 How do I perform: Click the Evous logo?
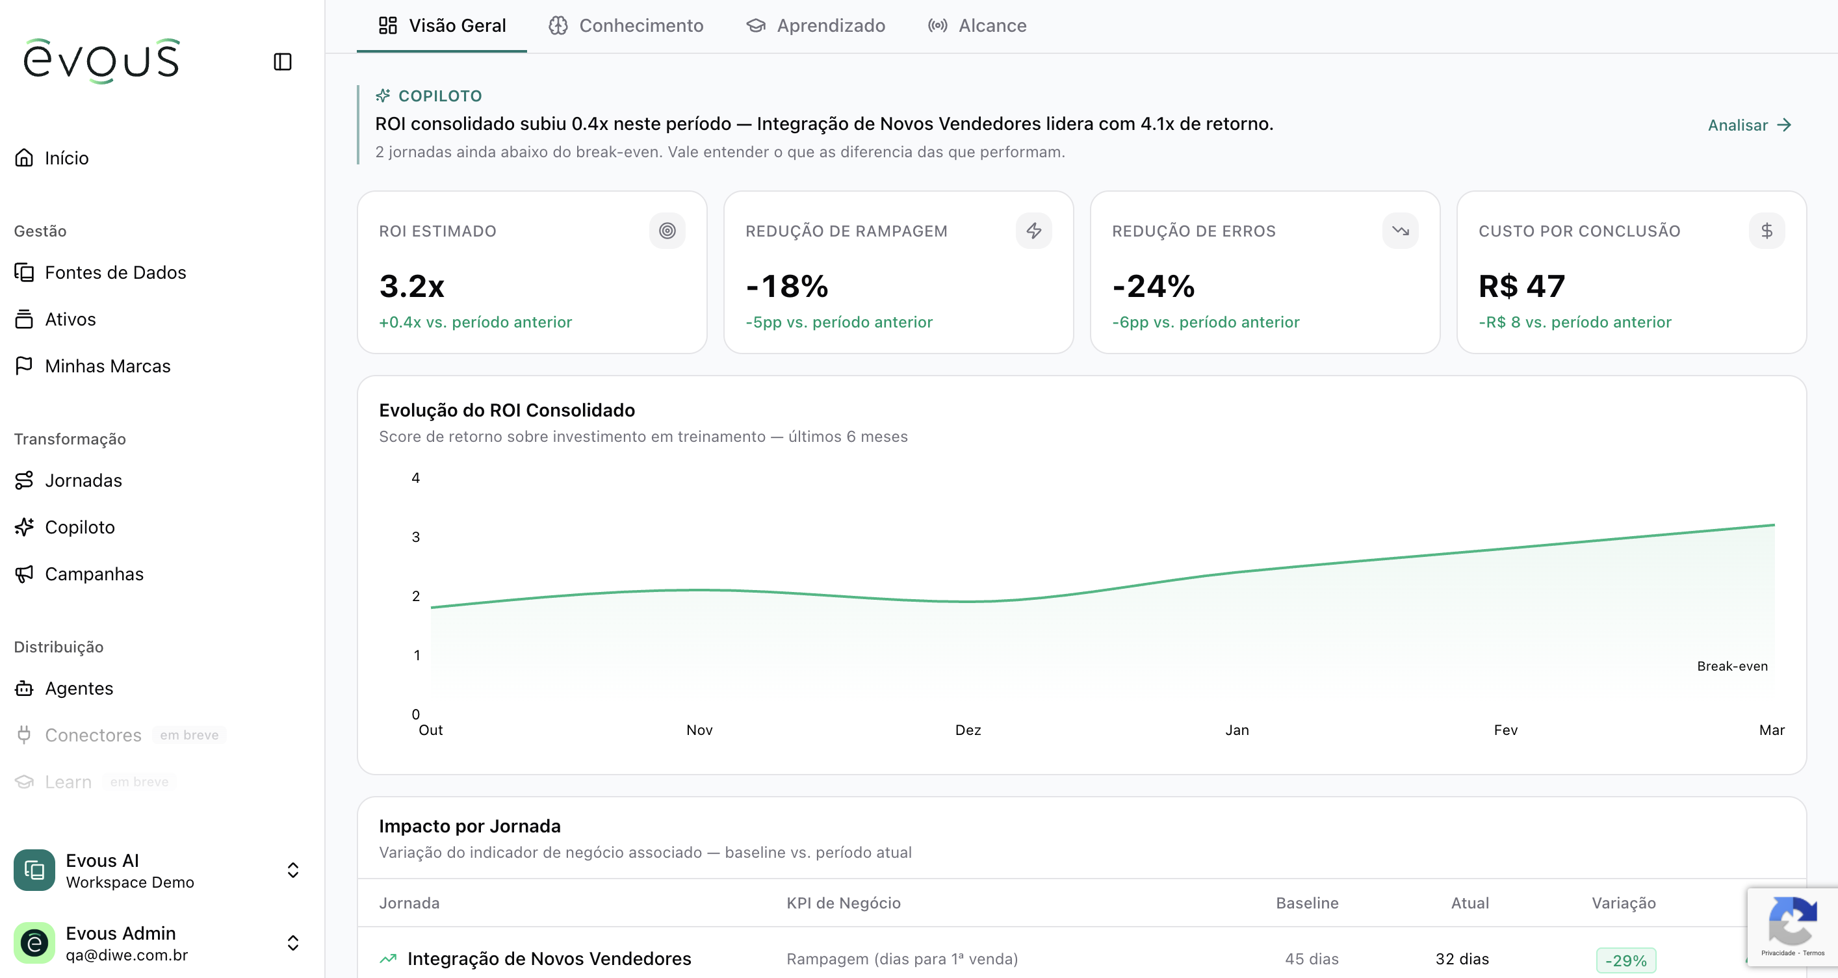click(102, 60)
